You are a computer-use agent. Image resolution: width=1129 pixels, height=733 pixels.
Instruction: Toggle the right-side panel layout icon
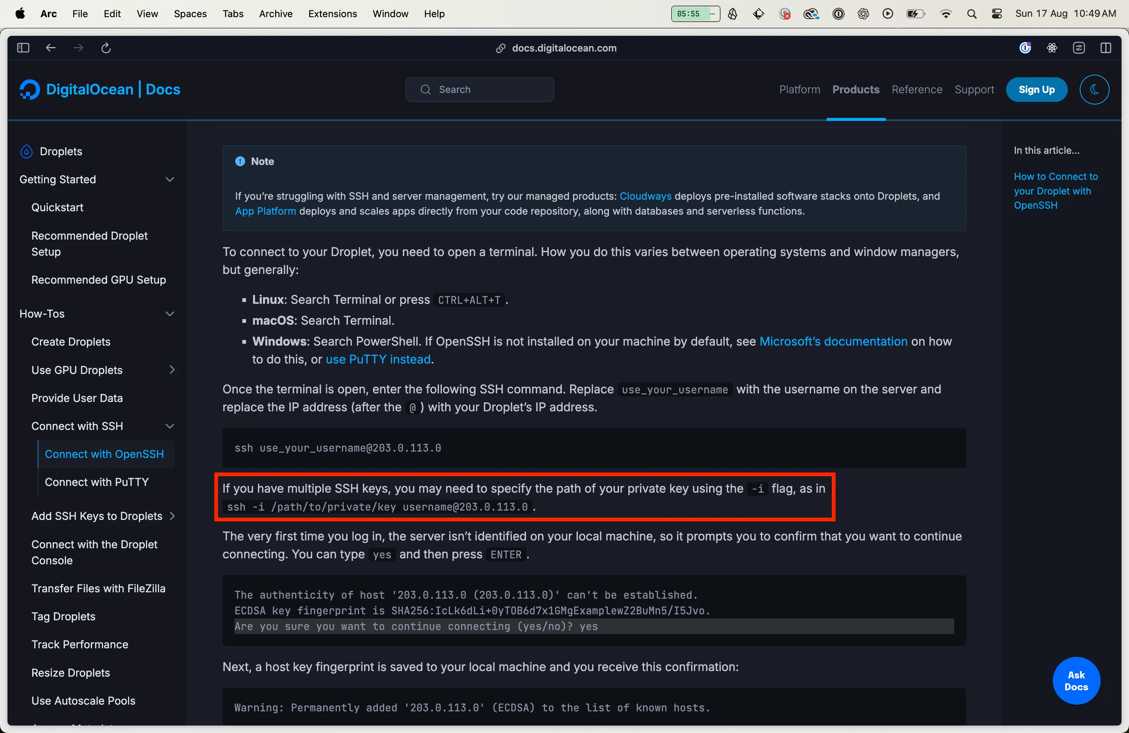point(1106,47)
